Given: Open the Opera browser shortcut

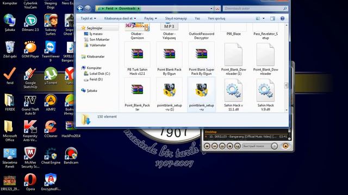Looking at the screenshot, I should pos(30,182).
